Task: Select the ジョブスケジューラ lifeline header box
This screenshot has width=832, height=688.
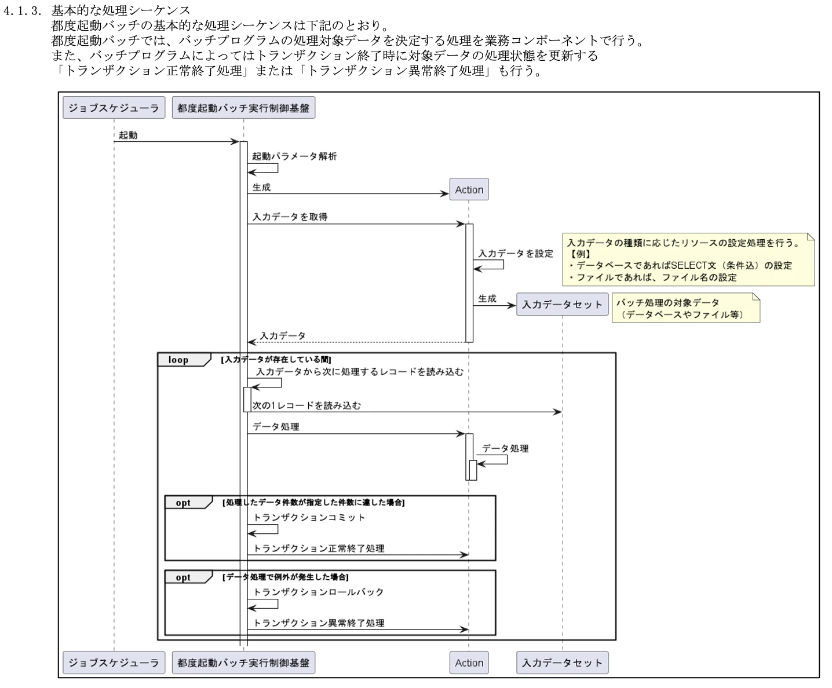Action: (x=113, y=107)
